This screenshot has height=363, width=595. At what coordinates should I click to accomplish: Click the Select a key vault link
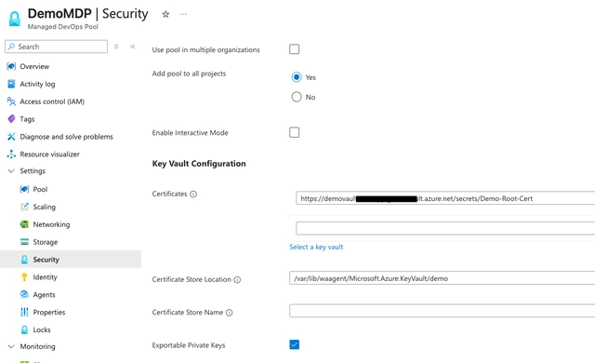click(316, 247)
